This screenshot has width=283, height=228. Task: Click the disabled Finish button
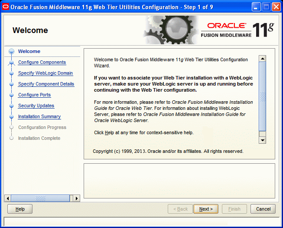coord(234,209)
